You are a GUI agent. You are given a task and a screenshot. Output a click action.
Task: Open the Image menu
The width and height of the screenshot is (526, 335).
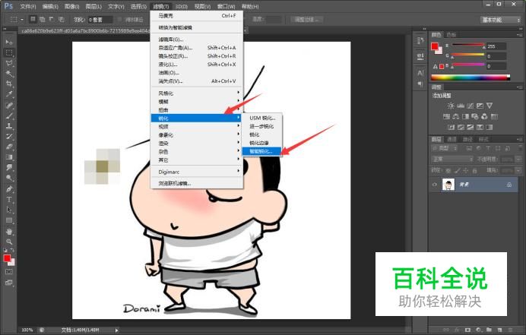71,6
